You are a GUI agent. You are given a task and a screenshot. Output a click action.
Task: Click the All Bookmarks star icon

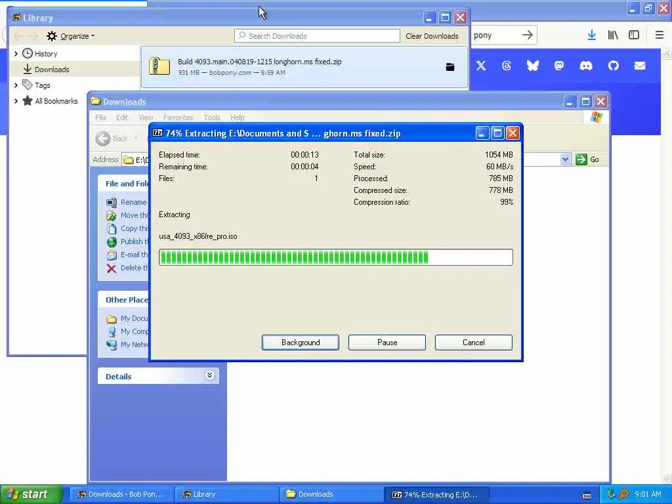pos(28,100)
